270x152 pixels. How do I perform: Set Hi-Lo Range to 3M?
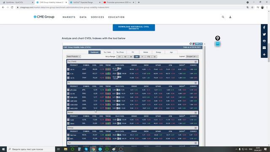(x=131, y=57)
